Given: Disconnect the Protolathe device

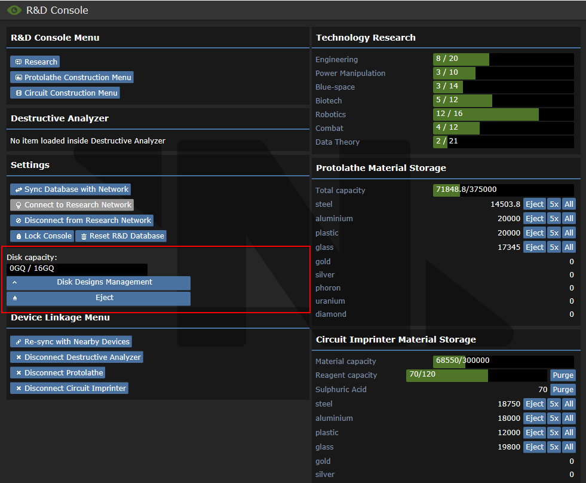Looking at the screenshot, I should coord(58,373).
